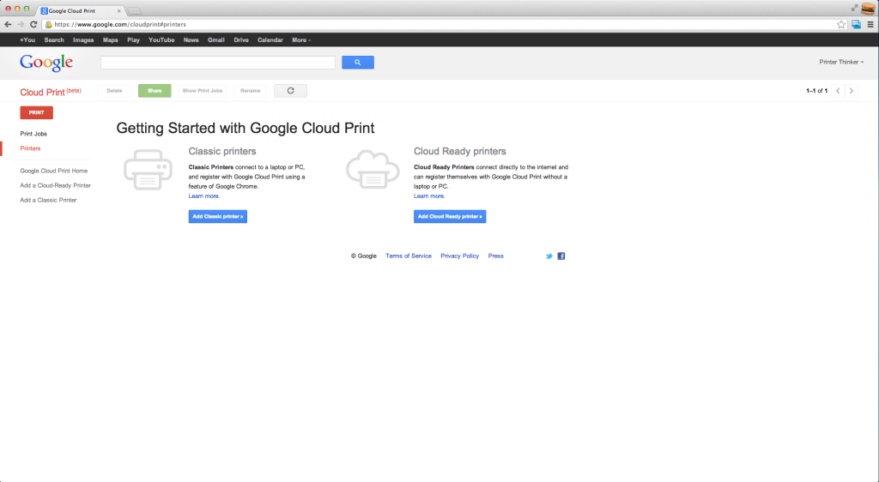Open Gmail from the Google bar
879x482 pixels.
click(215, 39)
